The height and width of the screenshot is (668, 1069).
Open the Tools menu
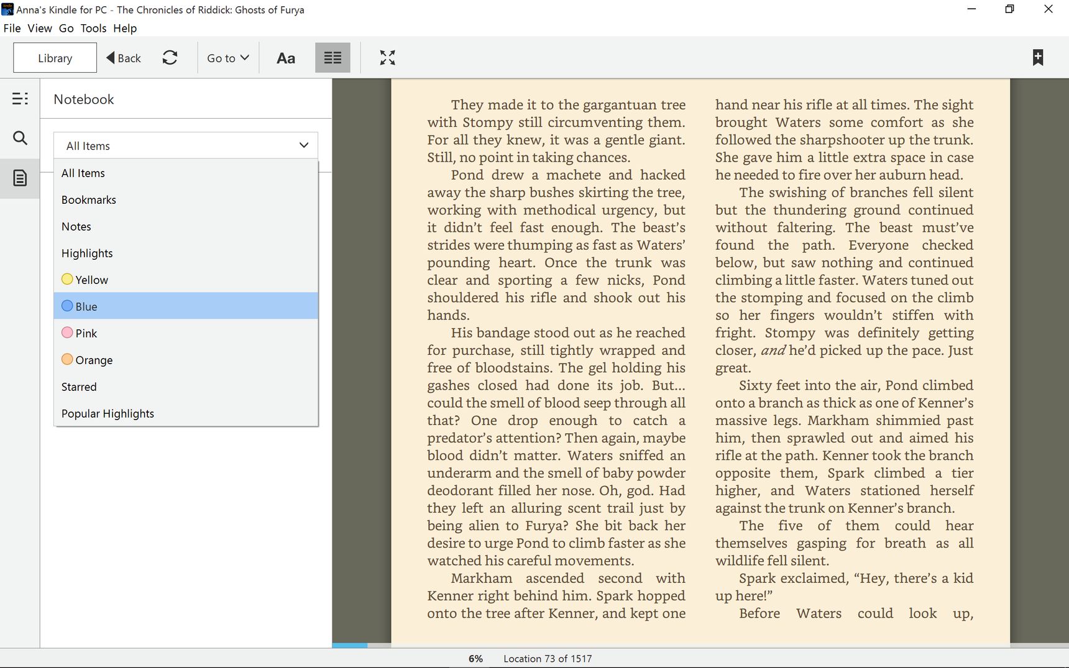(93, 28)
